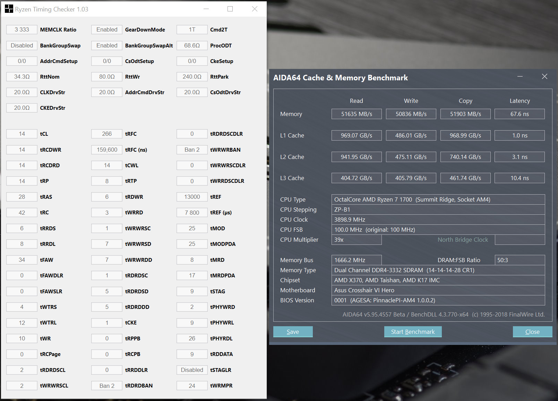
Task: Minimize the Ryzen Timing Checker window
Action: click(x=206, y=9)
